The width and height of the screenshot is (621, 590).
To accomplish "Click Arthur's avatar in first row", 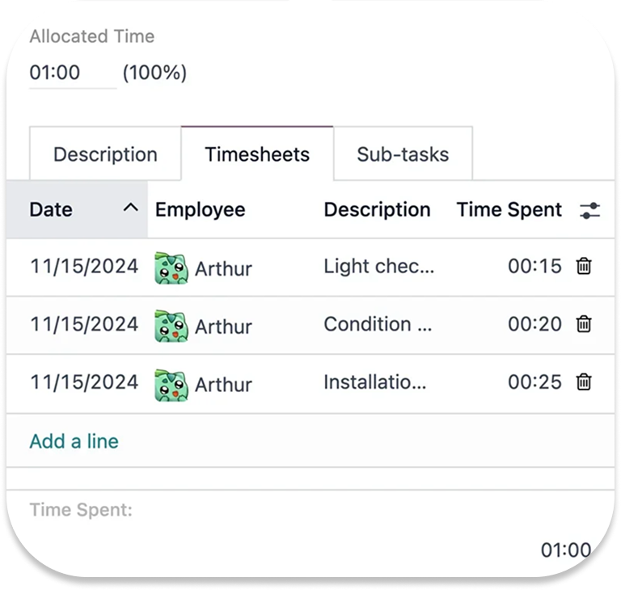I will point(171,268).
